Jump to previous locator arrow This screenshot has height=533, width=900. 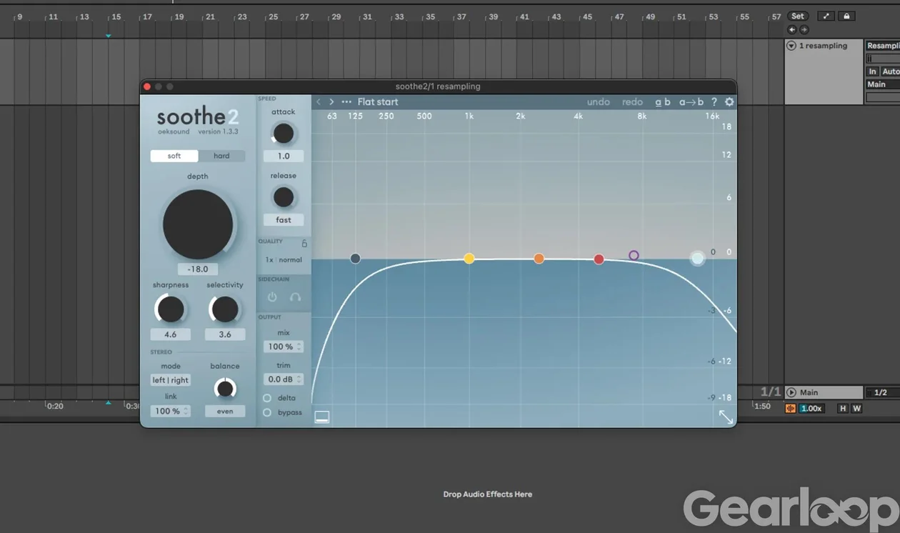(x=791, y=29)
